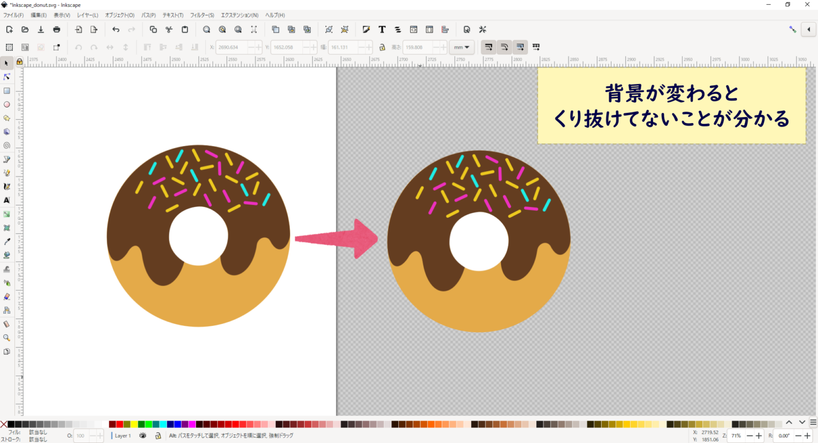Open the mm units dropdown
The image size is (818, 443).
[x=461, y=47]
